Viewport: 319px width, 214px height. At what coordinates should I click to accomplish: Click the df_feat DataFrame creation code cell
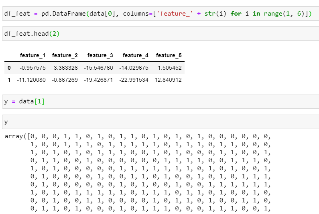(x=161, y=14)
